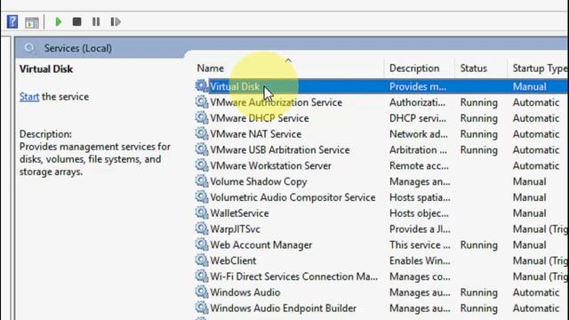Click gear icon for VMware DHCP Service

pyautogui.click(x=202, y=118)
